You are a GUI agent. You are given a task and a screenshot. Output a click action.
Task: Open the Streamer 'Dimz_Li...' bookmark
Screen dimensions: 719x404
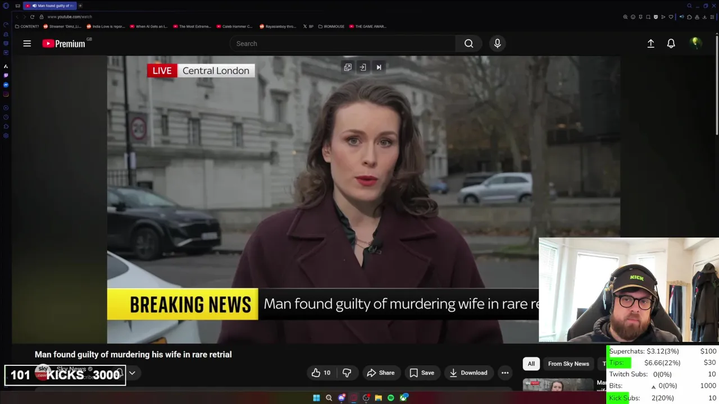[62, 26]
